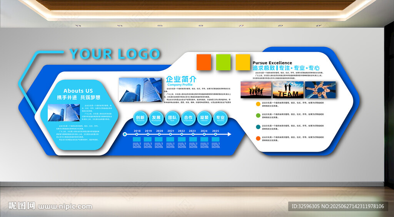The height and width of the screenshot is (217, 394).
Task: Click the timeline arrowhead end
Action: 229,134
